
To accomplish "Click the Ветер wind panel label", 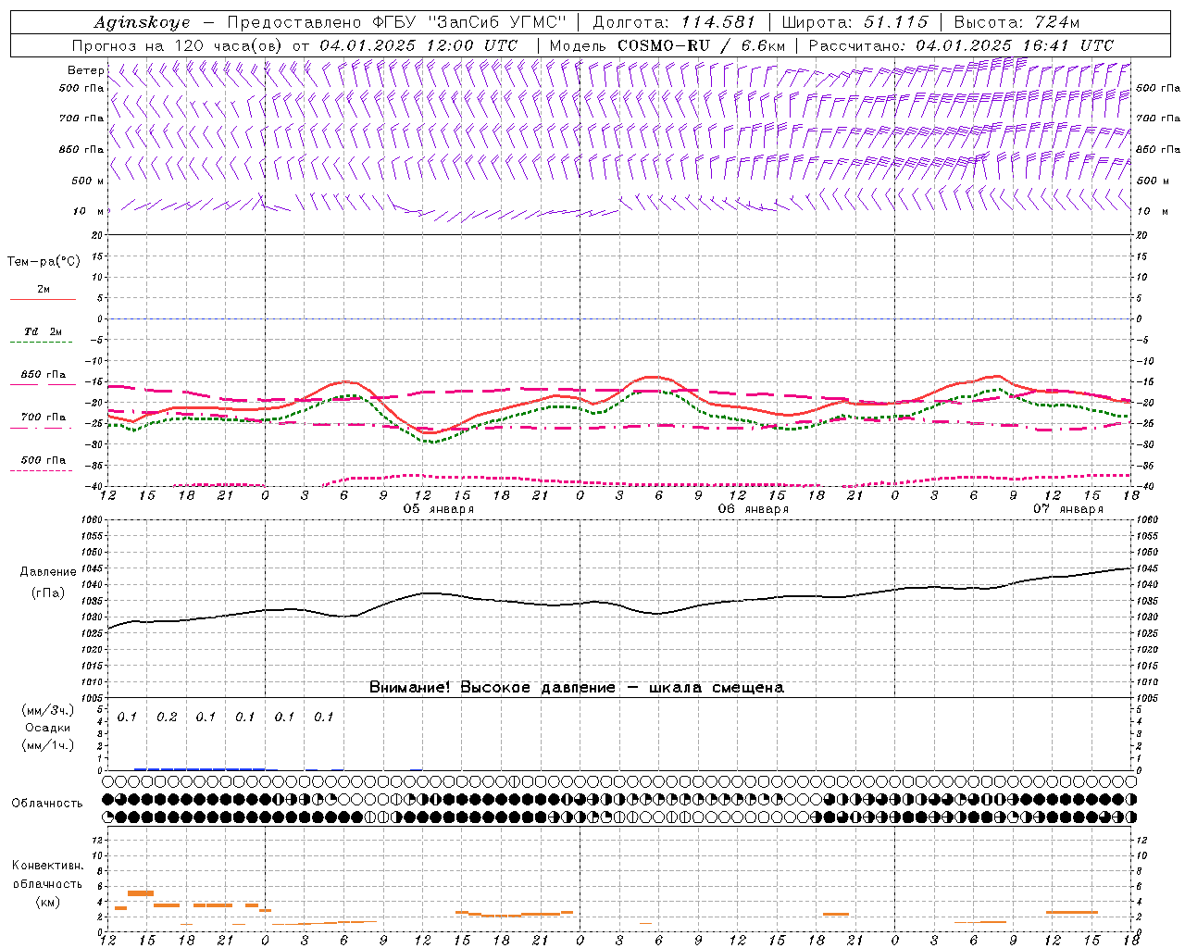I will click(x=86, y=70).
